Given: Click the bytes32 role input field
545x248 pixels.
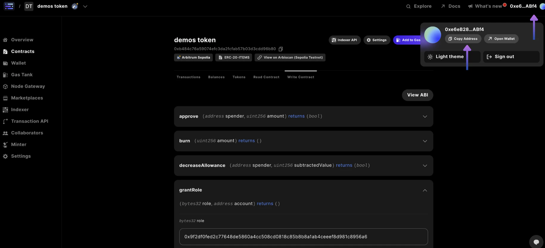Looking at the screenshot, I should pos(304,237).
